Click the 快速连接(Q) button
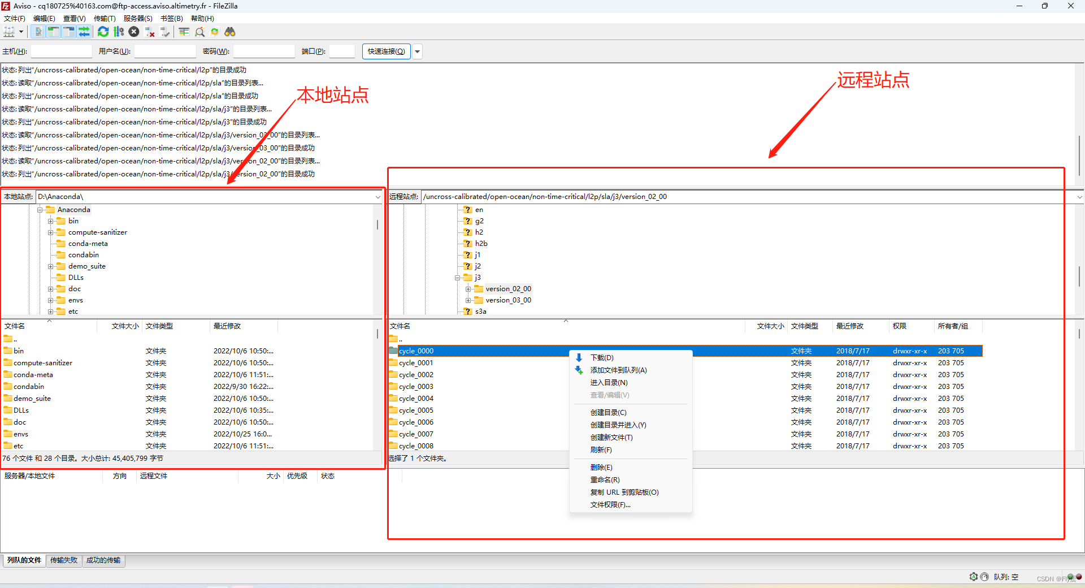This screenshot has height=588, width=1085. coord(387,51)
